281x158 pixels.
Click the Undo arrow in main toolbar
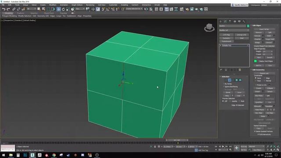point(4,9)
